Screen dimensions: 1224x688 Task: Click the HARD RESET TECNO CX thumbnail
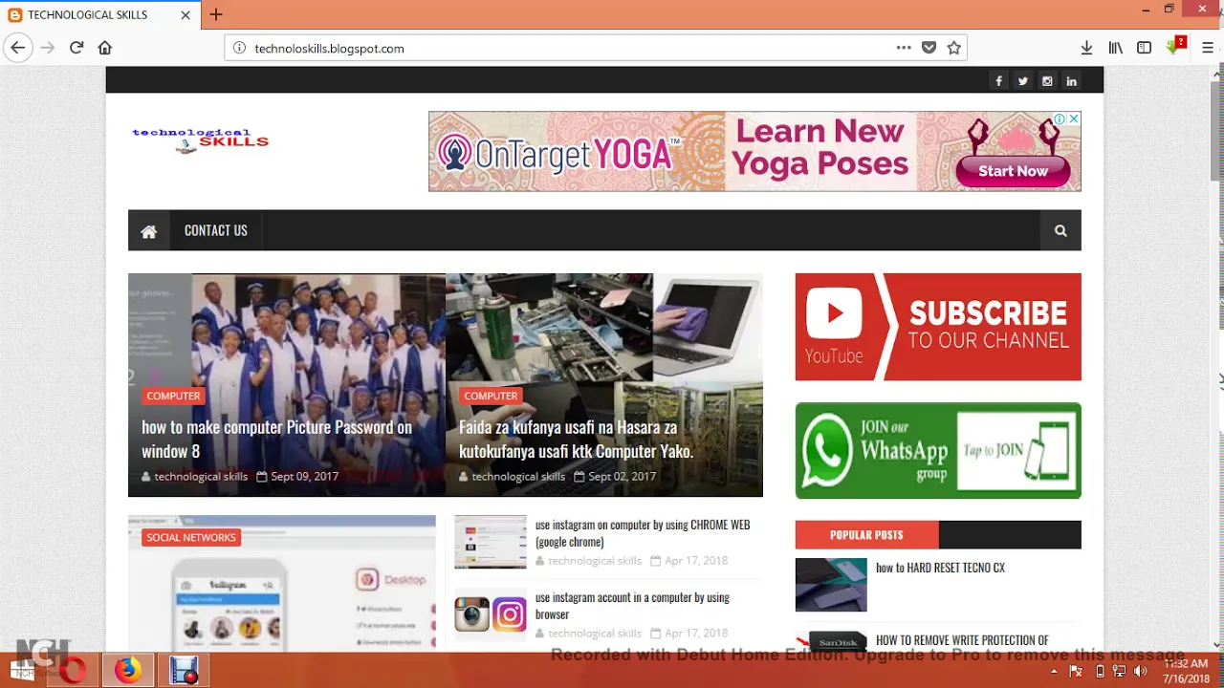831,585
